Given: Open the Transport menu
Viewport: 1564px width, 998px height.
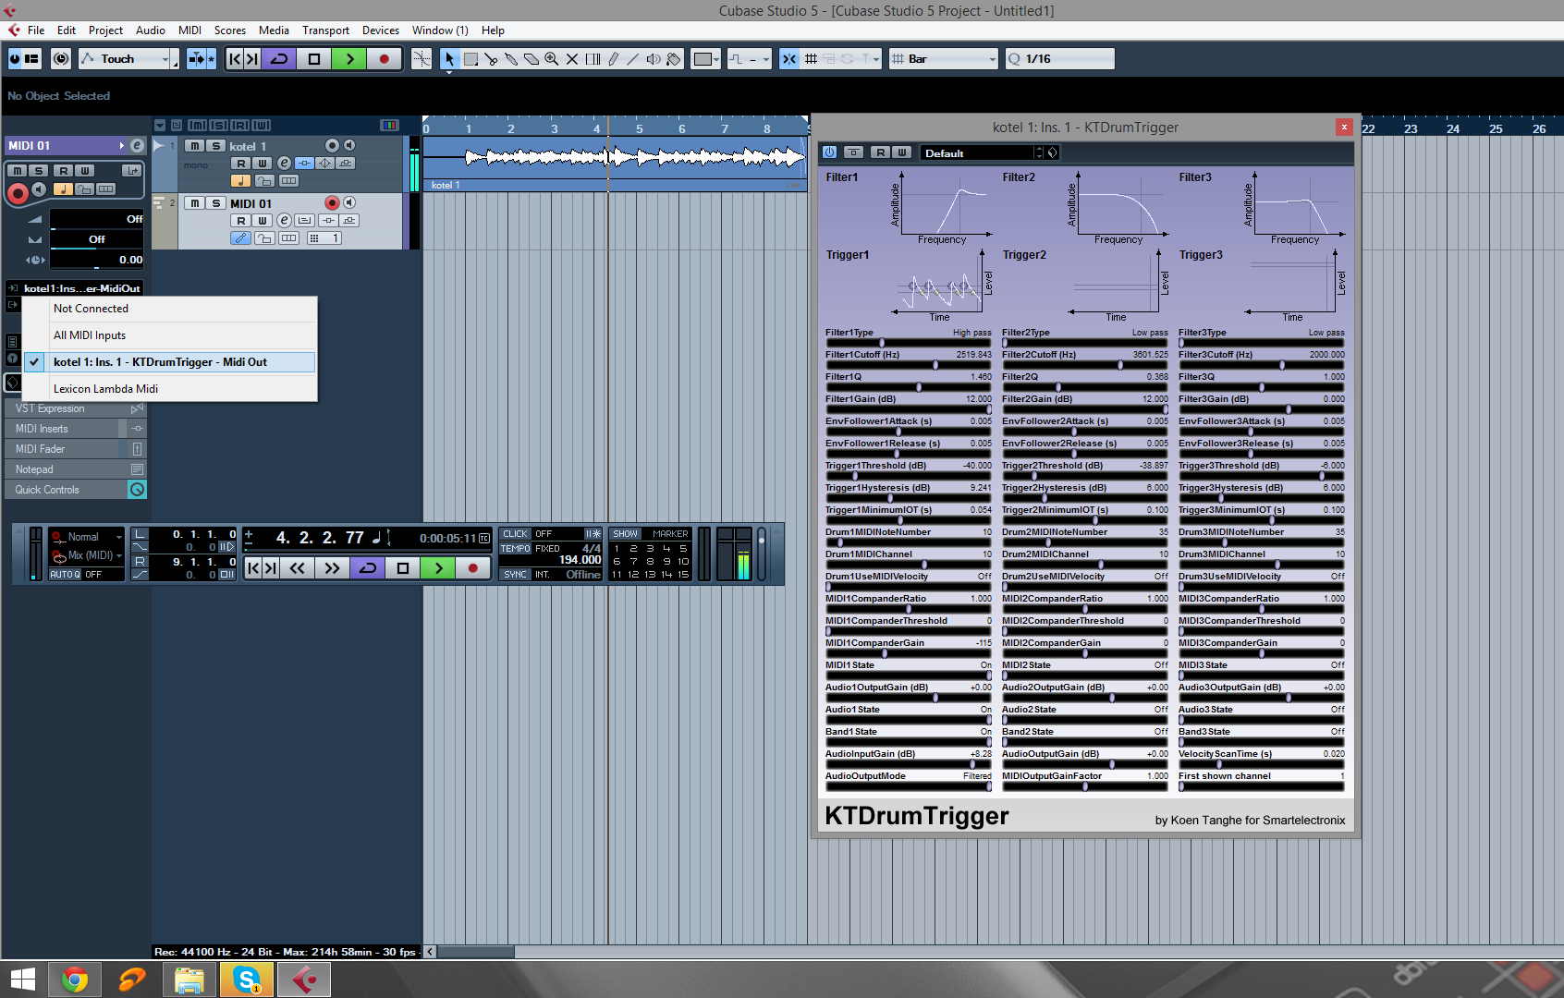Looking at the screenshot, I should [325, 30].
